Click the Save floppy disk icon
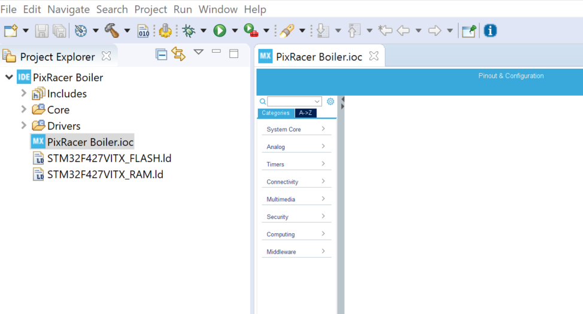The width and height of the screenshot is (583, 314). click(x=42, y=31)
